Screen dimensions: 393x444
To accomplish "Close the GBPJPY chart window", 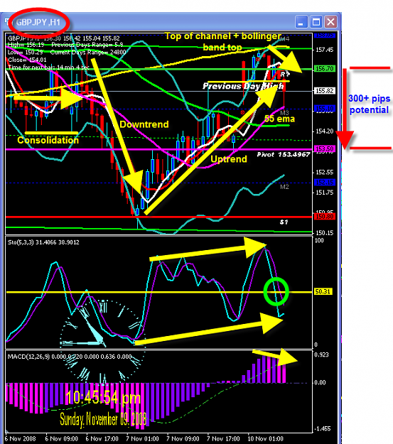I will coord(330,22).
